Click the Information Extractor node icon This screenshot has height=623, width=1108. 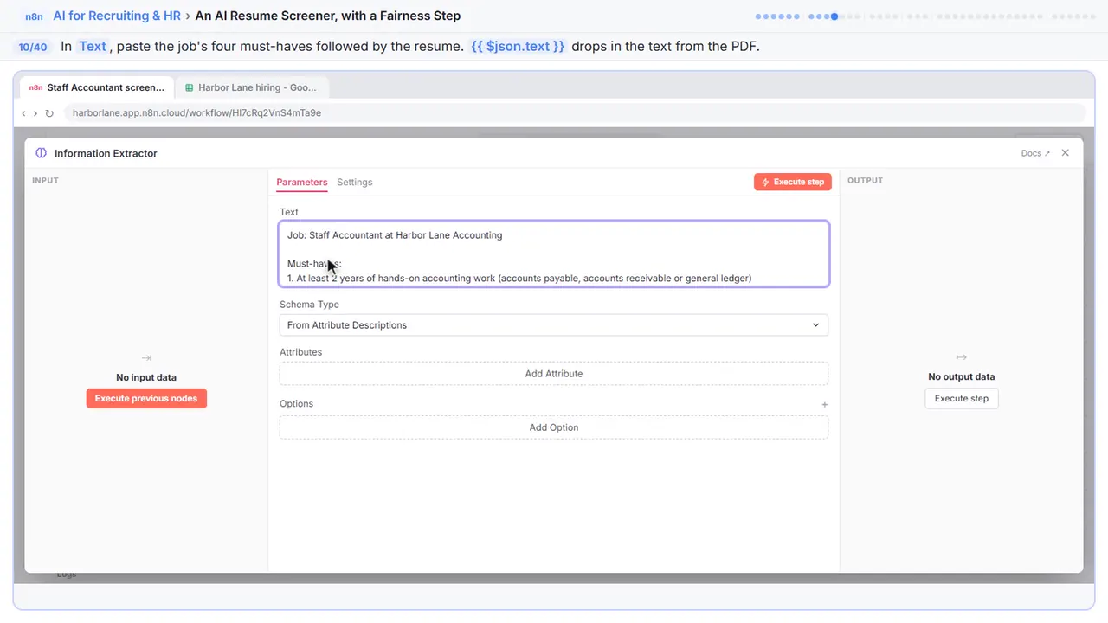41,153
